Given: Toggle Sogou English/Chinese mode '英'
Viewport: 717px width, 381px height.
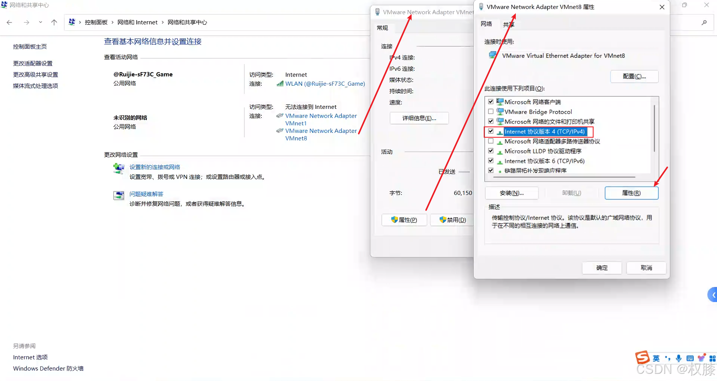Looking at the screenshot, I should pyautogui.click(x=656, y=358).
